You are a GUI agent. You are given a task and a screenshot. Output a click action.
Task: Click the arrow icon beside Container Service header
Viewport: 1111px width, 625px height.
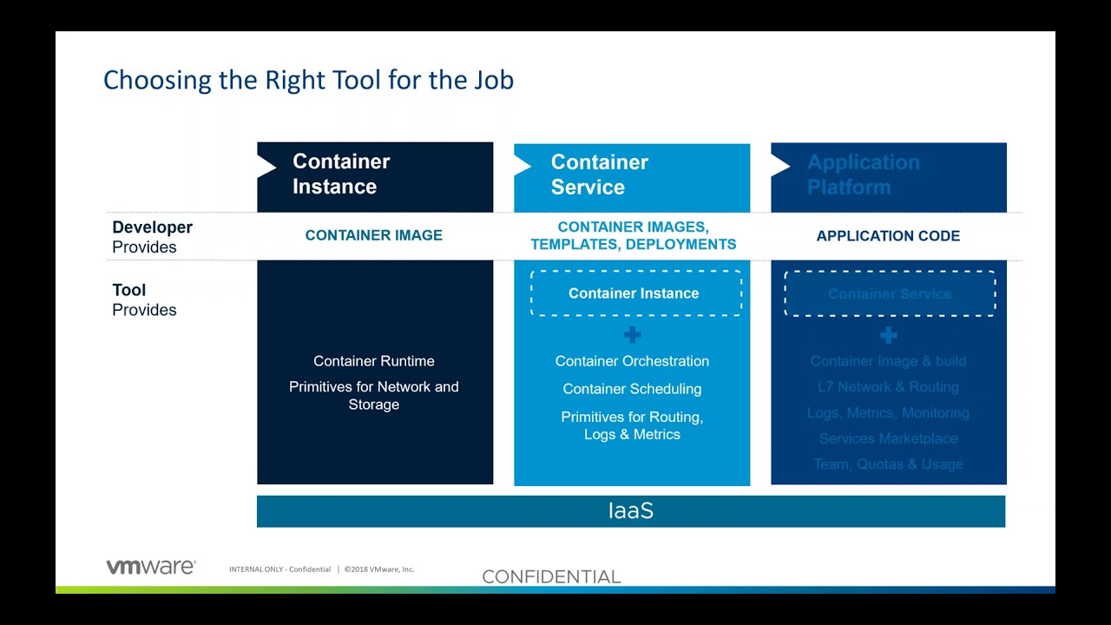[523, 167]
